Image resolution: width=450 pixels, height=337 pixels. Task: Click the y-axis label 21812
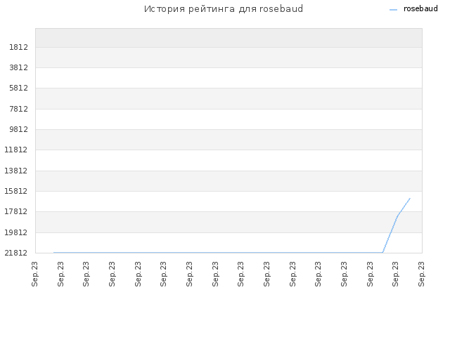tap(16, 253)
